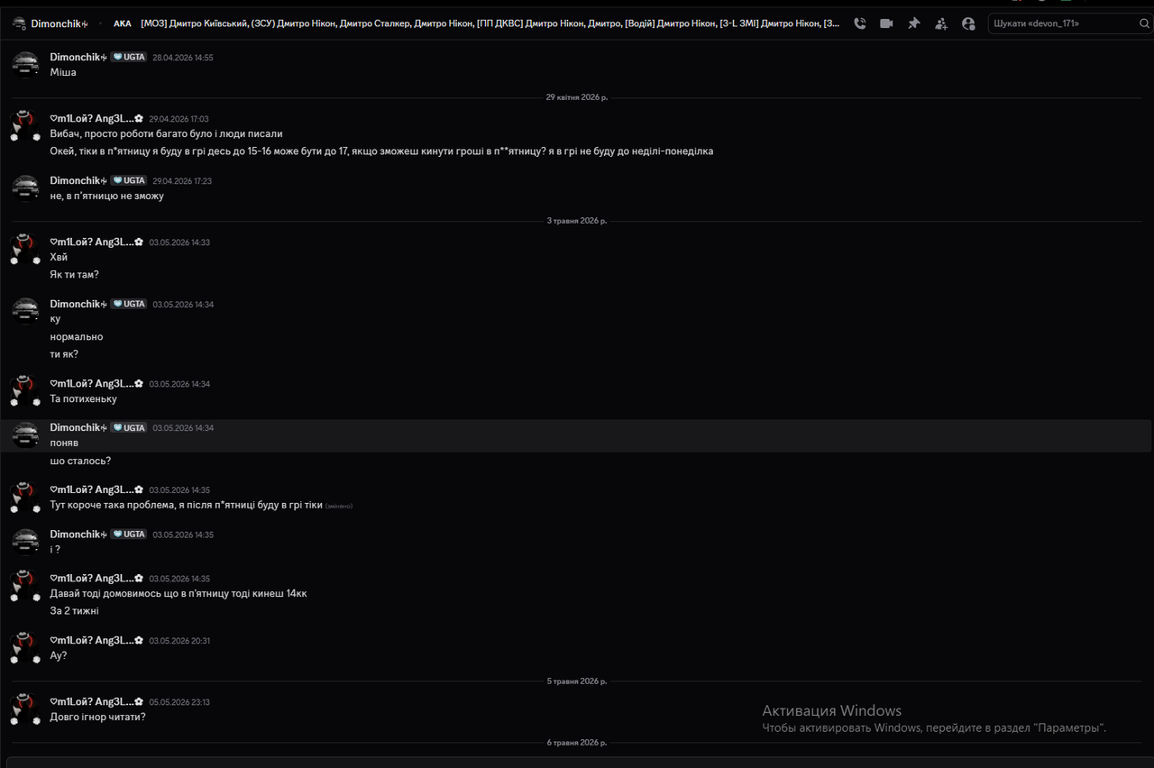The width and height of the screenshot is (1154, 768).
Task: Click the message starting 'Окей, тіки в п*ятницю'
Action: tap(381, 151)
